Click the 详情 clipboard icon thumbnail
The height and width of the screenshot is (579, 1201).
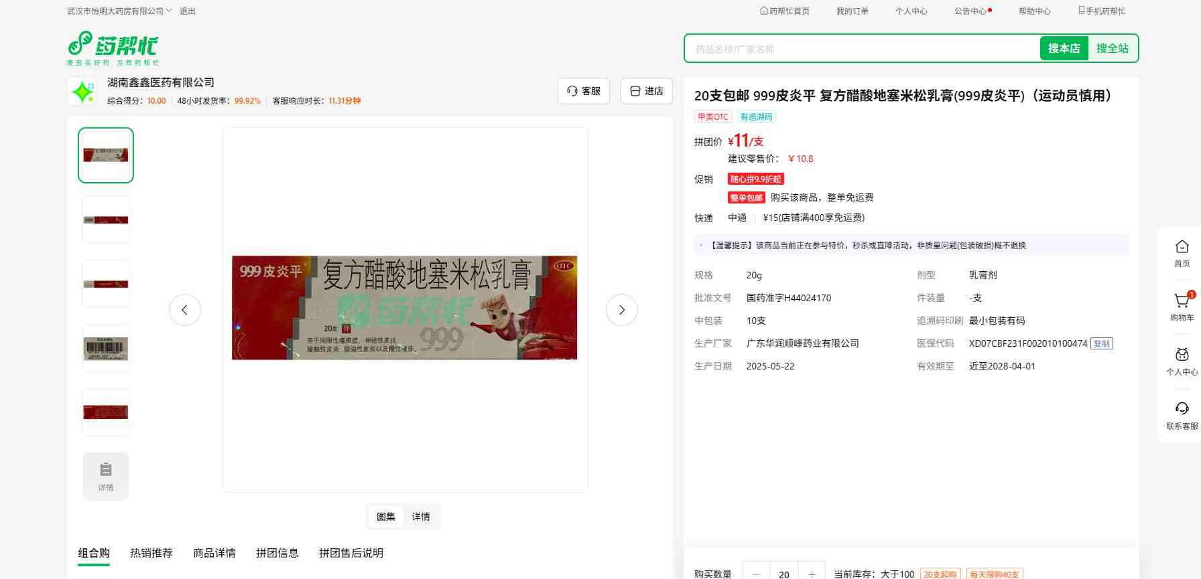(106, 476)
